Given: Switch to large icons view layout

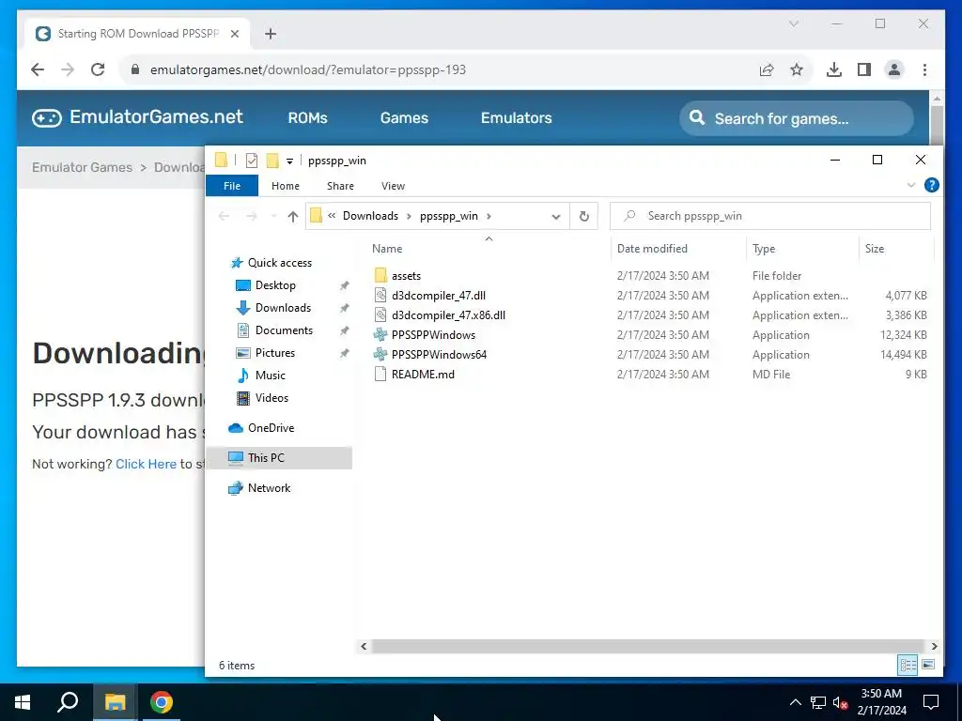Looking at the screenshot, I should (x=928, y=665).
